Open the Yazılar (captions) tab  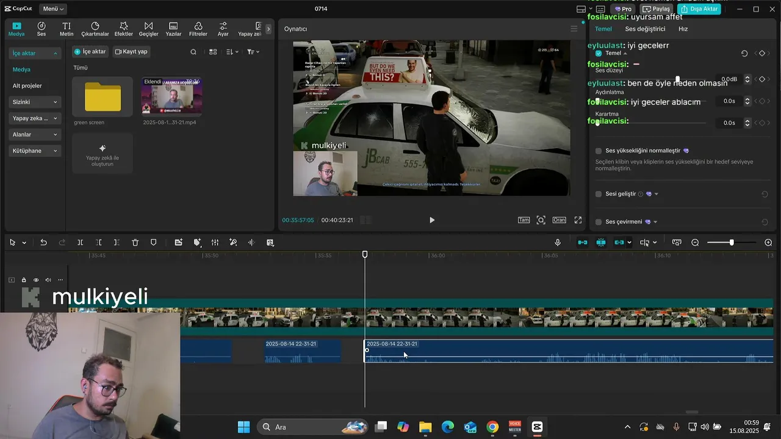174,29
